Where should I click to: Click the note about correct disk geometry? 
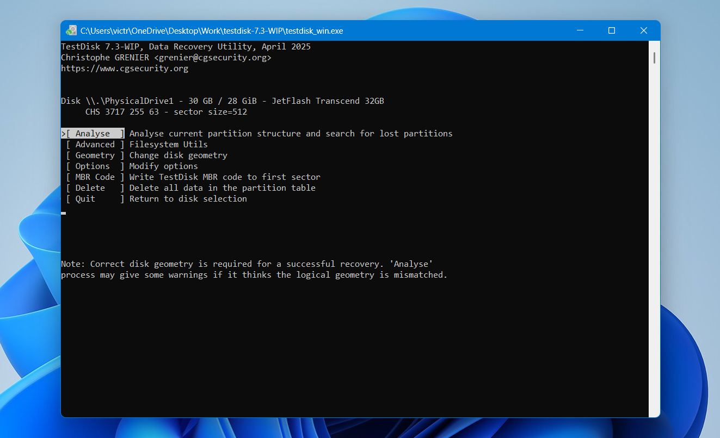point(254,270)
